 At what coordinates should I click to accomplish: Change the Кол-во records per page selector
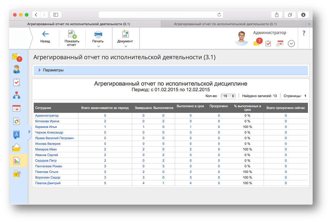[228, 96]
